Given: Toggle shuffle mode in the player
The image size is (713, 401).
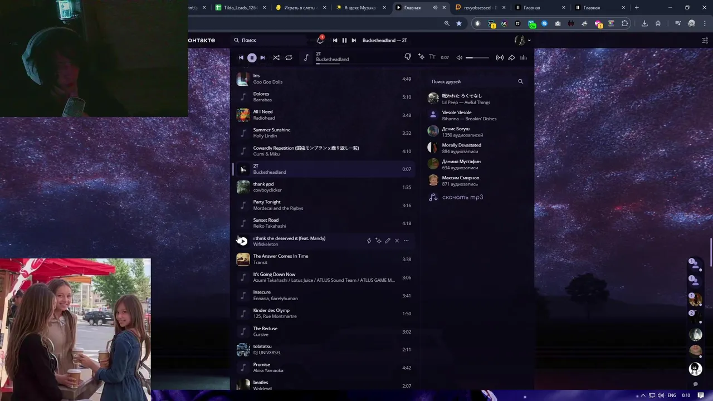Looking at the screenshot, I should click(x=276, y=57).
